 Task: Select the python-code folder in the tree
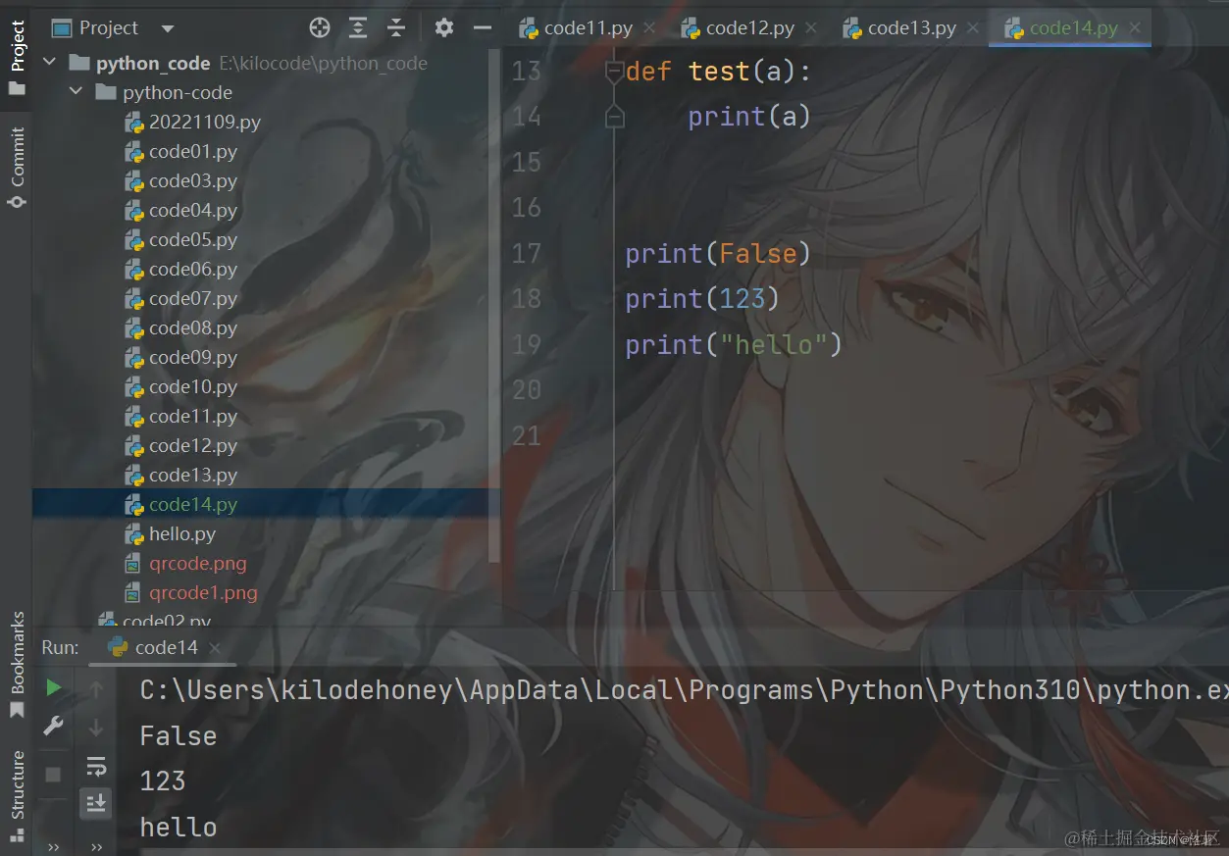tap(178, 92)
